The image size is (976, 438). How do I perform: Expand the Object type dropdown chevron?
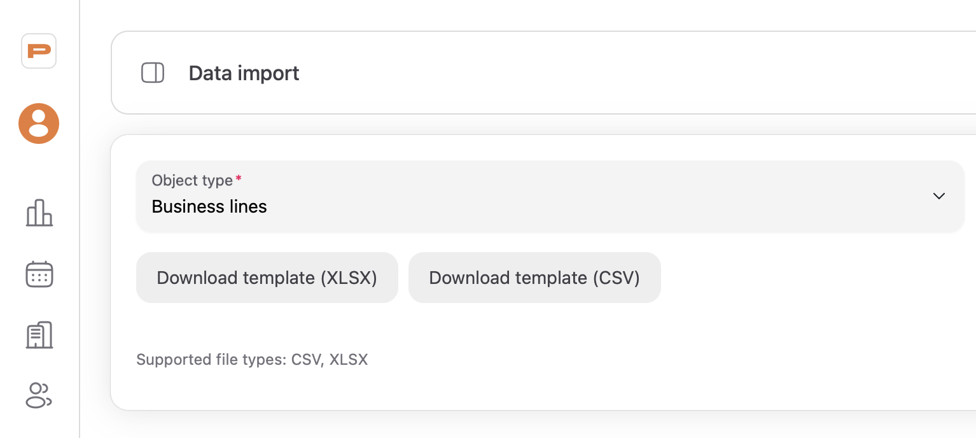(938, 196)
